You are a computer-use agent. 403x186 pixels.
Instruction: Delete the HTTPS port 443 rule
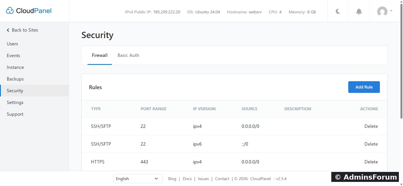(371, 162)
